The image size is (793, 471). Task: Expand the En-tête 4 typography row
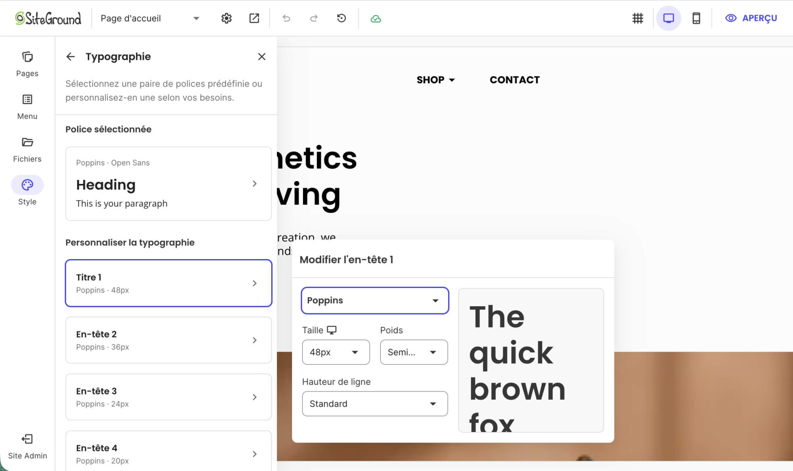tap(169, 451)
